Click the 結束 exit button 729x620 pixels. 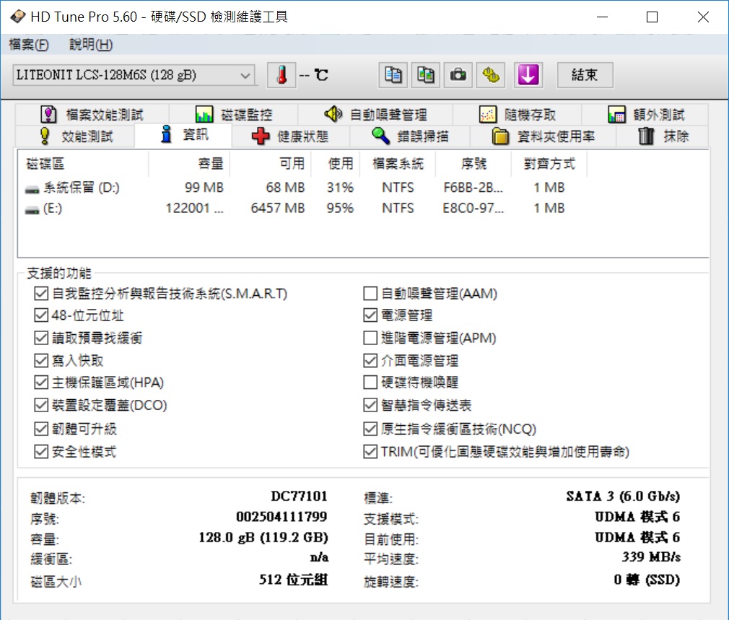pos(585,75)
